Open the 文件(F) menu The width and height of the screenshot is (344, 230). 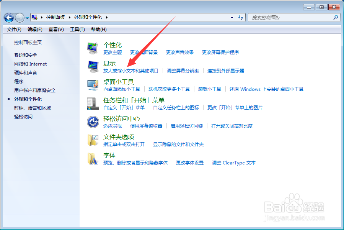point(14,30)
